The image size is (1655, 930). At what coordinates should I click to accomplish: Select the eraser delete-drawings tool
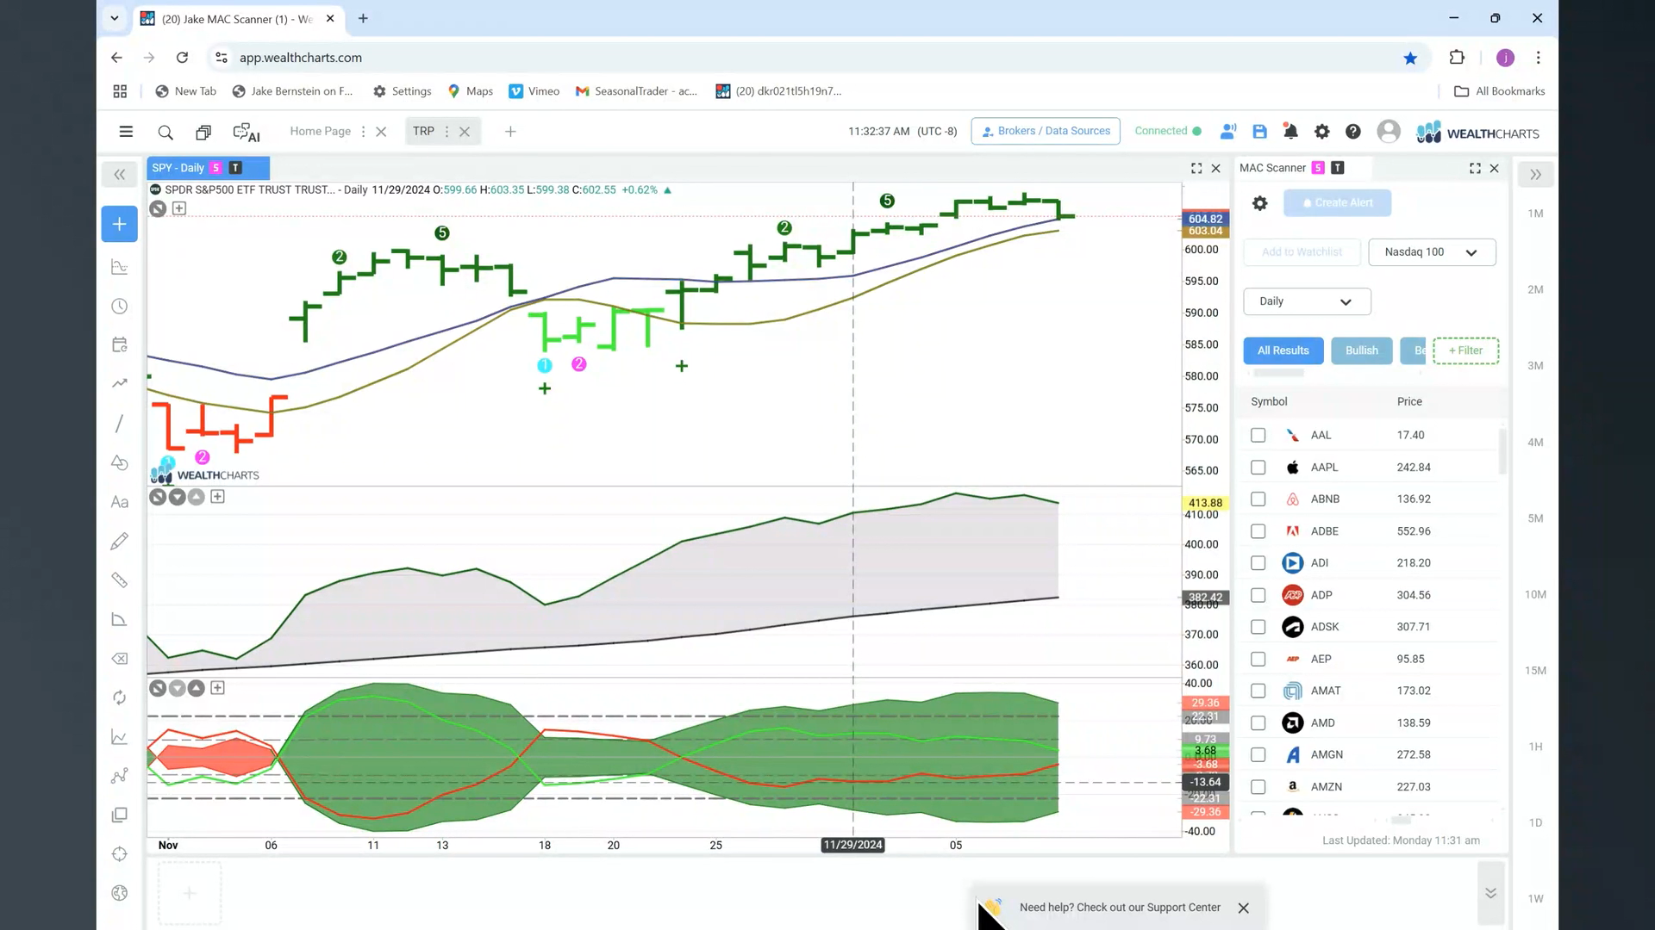pos(120,659)
